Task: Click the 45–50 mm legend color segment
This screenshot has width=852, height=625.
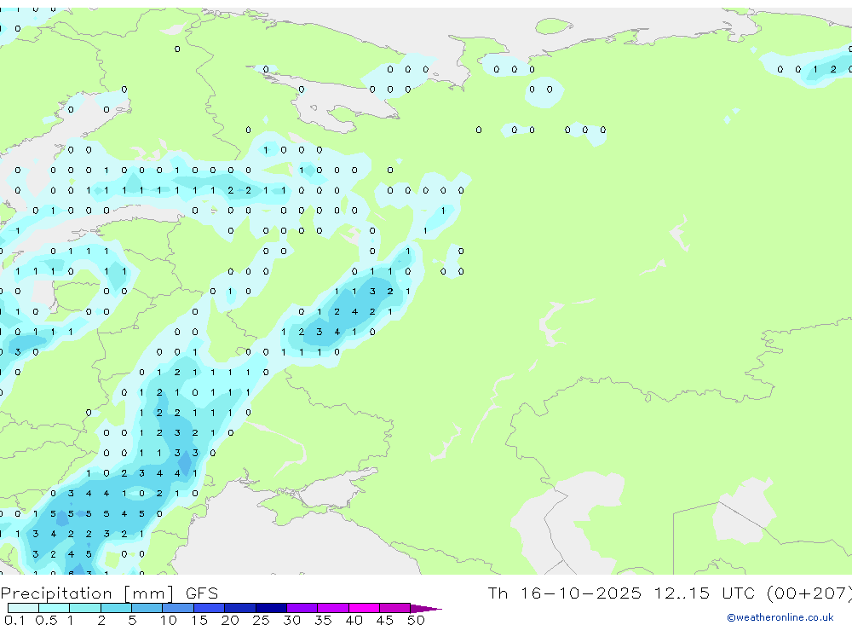Action: click(395, 608)
